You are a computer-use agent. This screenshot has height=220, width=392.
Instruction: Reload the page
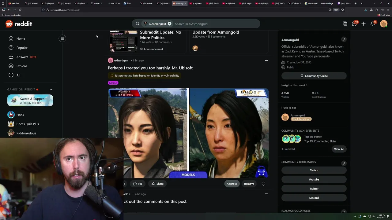tap(20, 10)
